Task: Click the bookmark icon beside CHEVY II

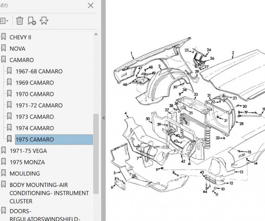Action: (4, 37)
